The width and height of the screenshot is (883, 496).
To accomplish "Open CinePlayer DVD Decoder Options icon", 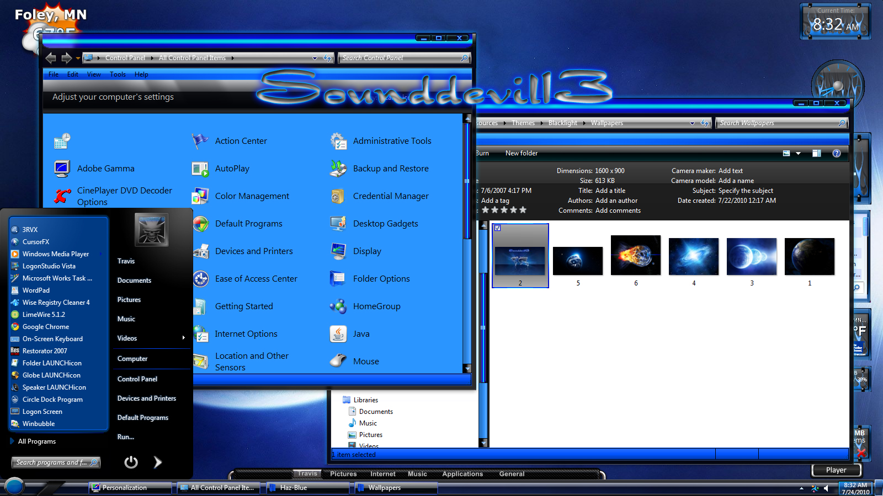I will point(62,196).
